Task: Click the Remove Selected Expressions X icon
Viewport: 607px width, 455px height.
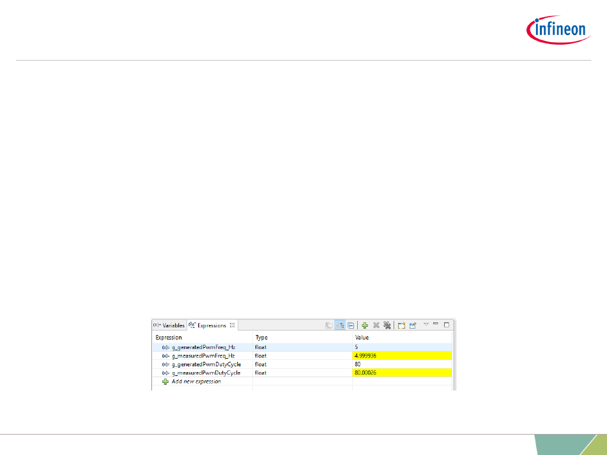Action: pyautogui.click(x=376, y=325)
